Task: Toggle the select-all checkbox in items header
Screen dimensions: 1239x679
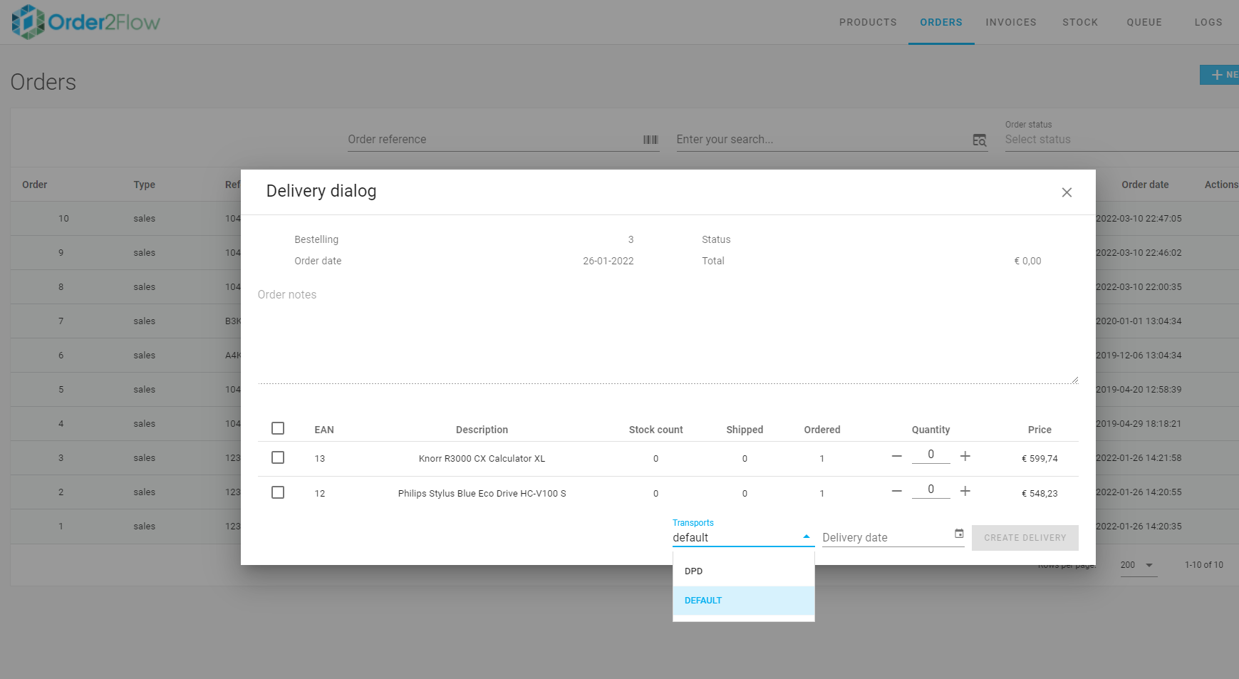Action: pos(278,428)
